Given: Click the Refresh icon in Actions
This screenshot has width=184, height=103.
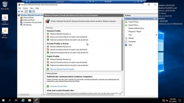Looking at the screenshot, I should click(126, 38).
